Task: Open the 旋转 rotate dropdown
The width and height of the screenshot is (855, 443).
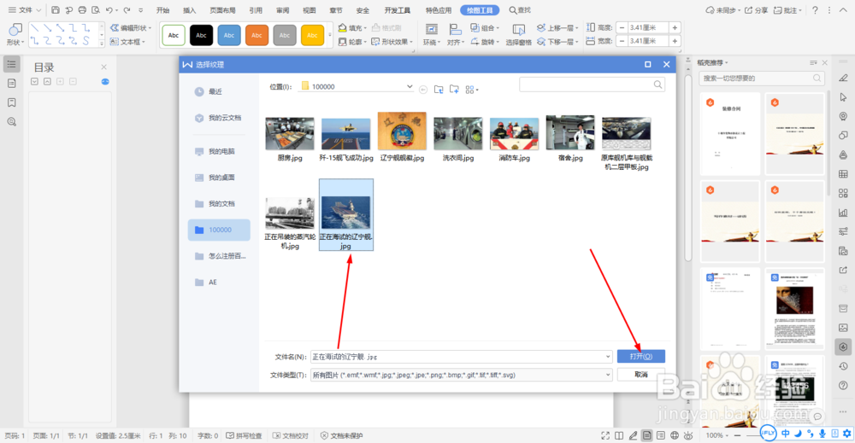Action: 485,41
